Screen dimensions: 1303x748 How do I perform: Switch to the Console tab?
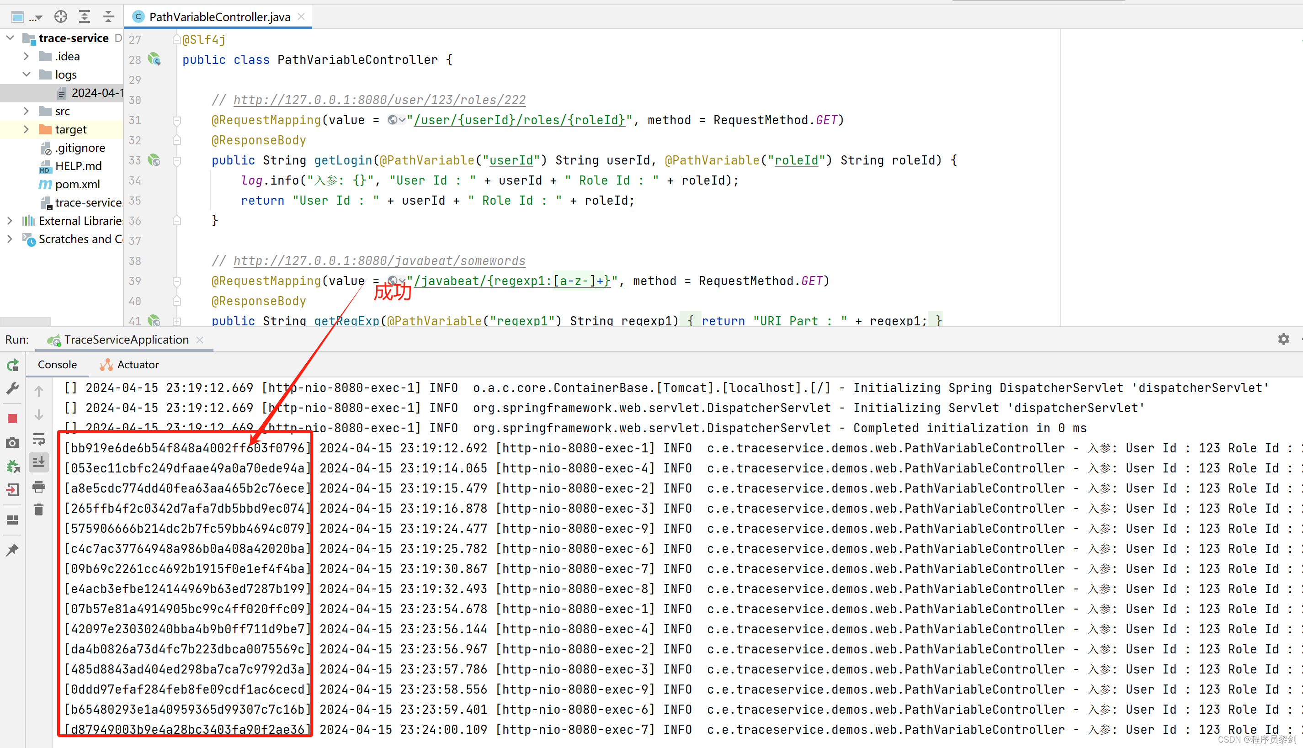pyautogui.click(x=57, y=364)
